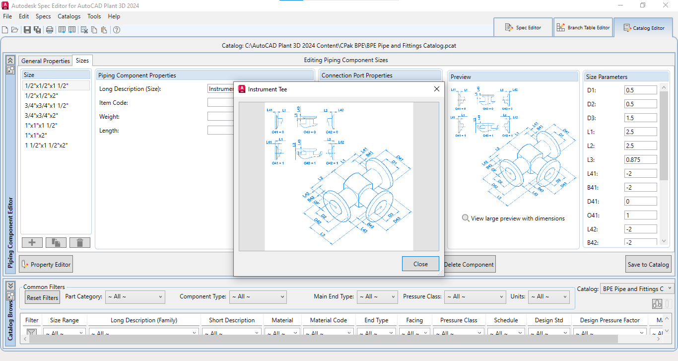Viewport: 678px width, 361px height.
Task: Open the Main End Type filter dropdown
Action: tap(377, 296)
